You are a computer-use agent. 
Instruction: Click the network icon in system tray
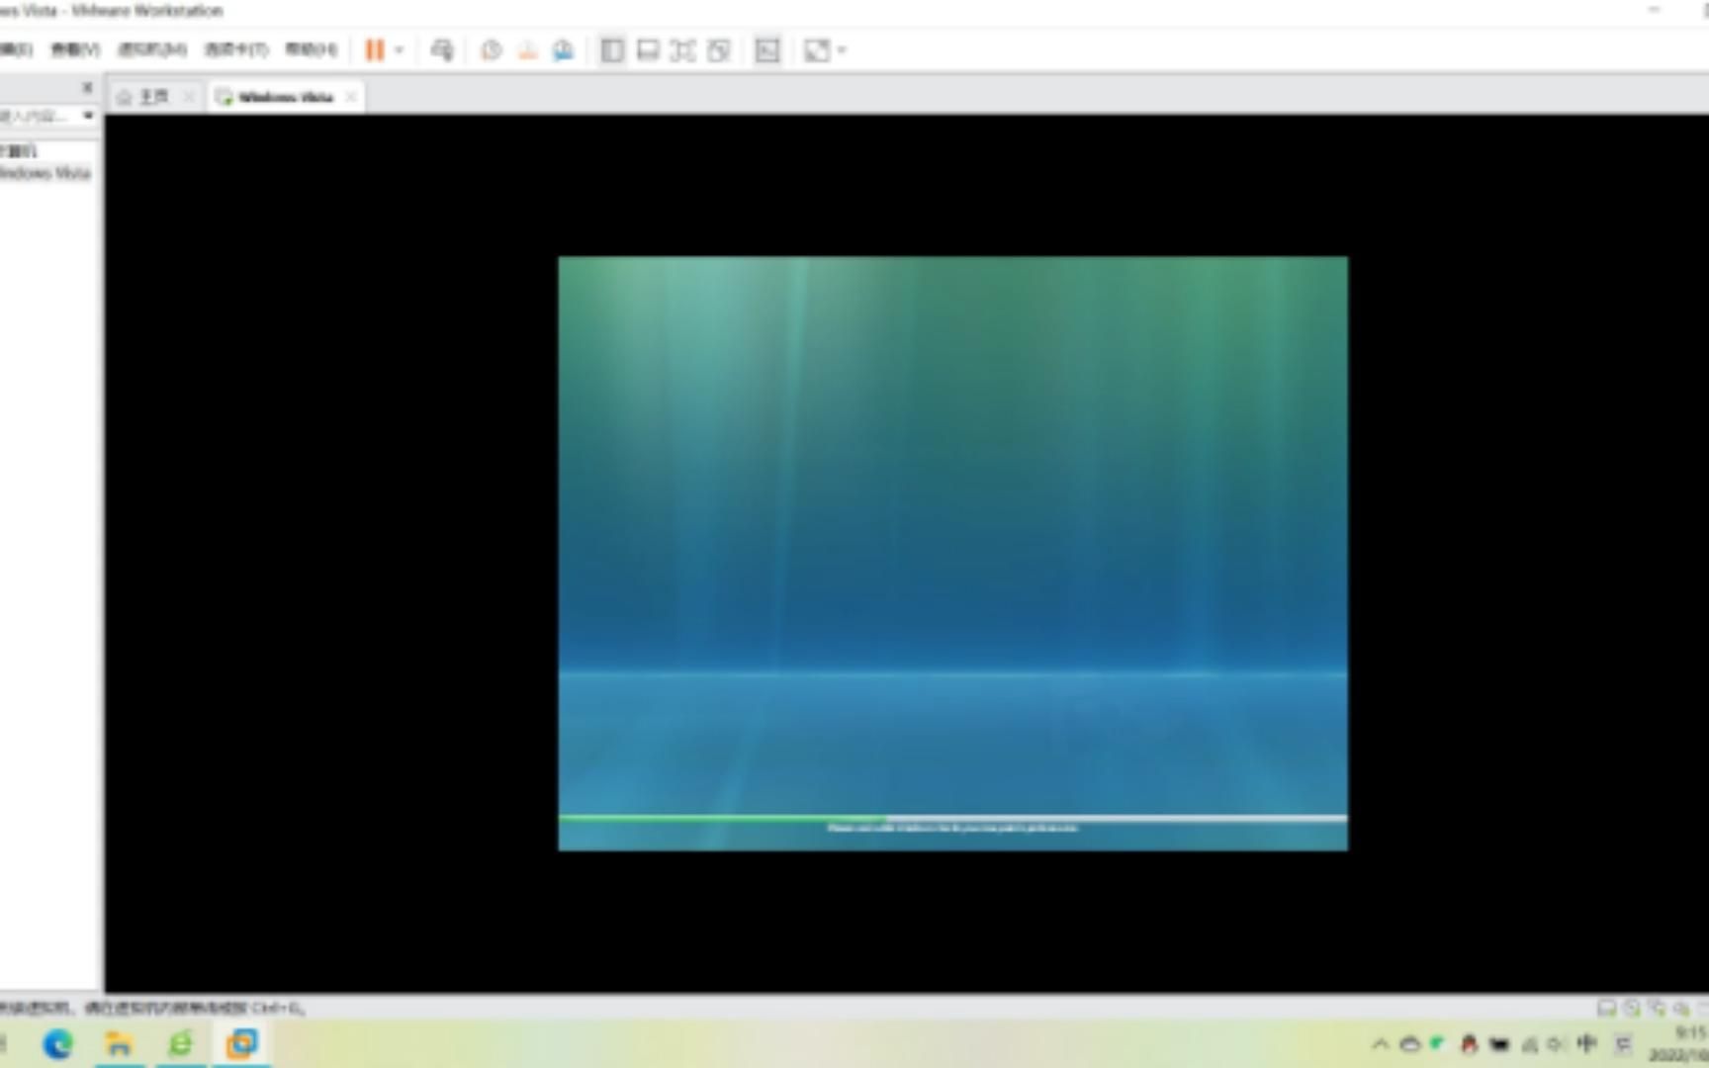point(1530,1043)
